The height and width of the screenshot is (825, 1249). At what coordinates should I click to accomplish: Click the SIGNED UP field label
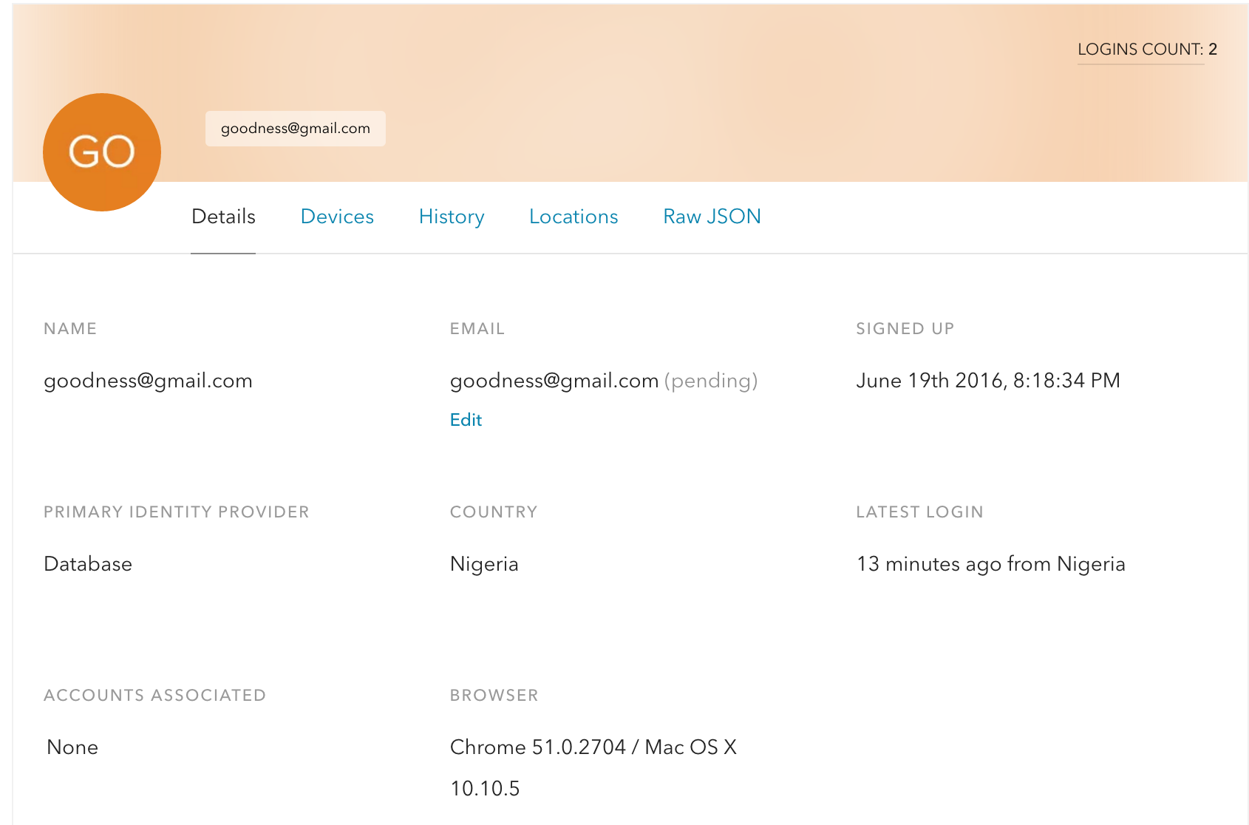click(x=905, y=329)
